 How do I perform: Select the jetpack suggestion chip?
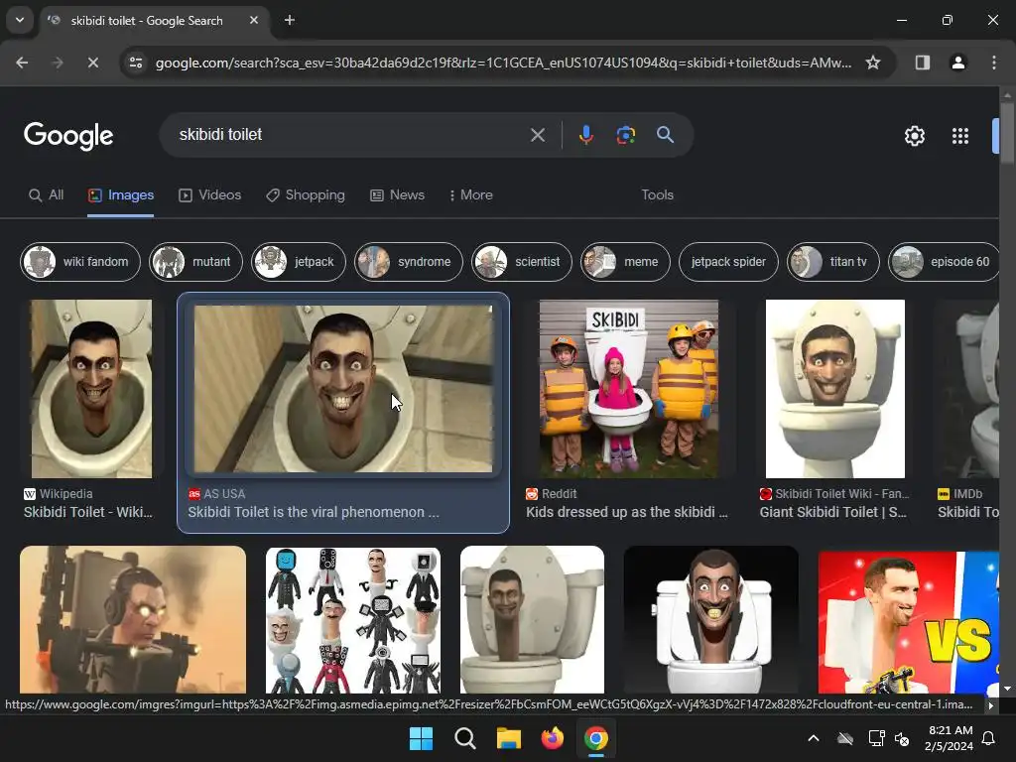(298, 262)
